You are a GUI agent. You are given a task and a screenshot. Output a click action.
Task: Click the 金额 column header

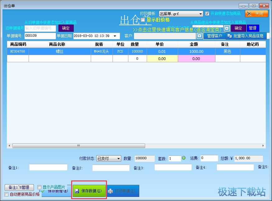pyautogui.click(x=196, y=44)
